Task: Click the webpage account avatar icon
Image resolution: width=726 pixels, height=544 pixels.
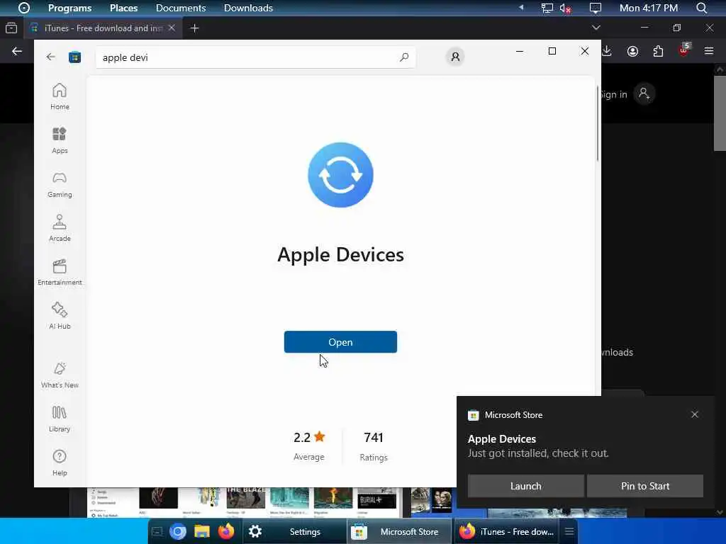Action: [x=644, y=93]
